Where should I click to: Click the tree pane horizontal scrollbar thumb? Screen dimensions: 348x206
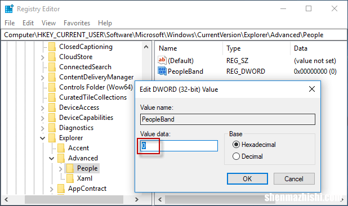(74, 199)
